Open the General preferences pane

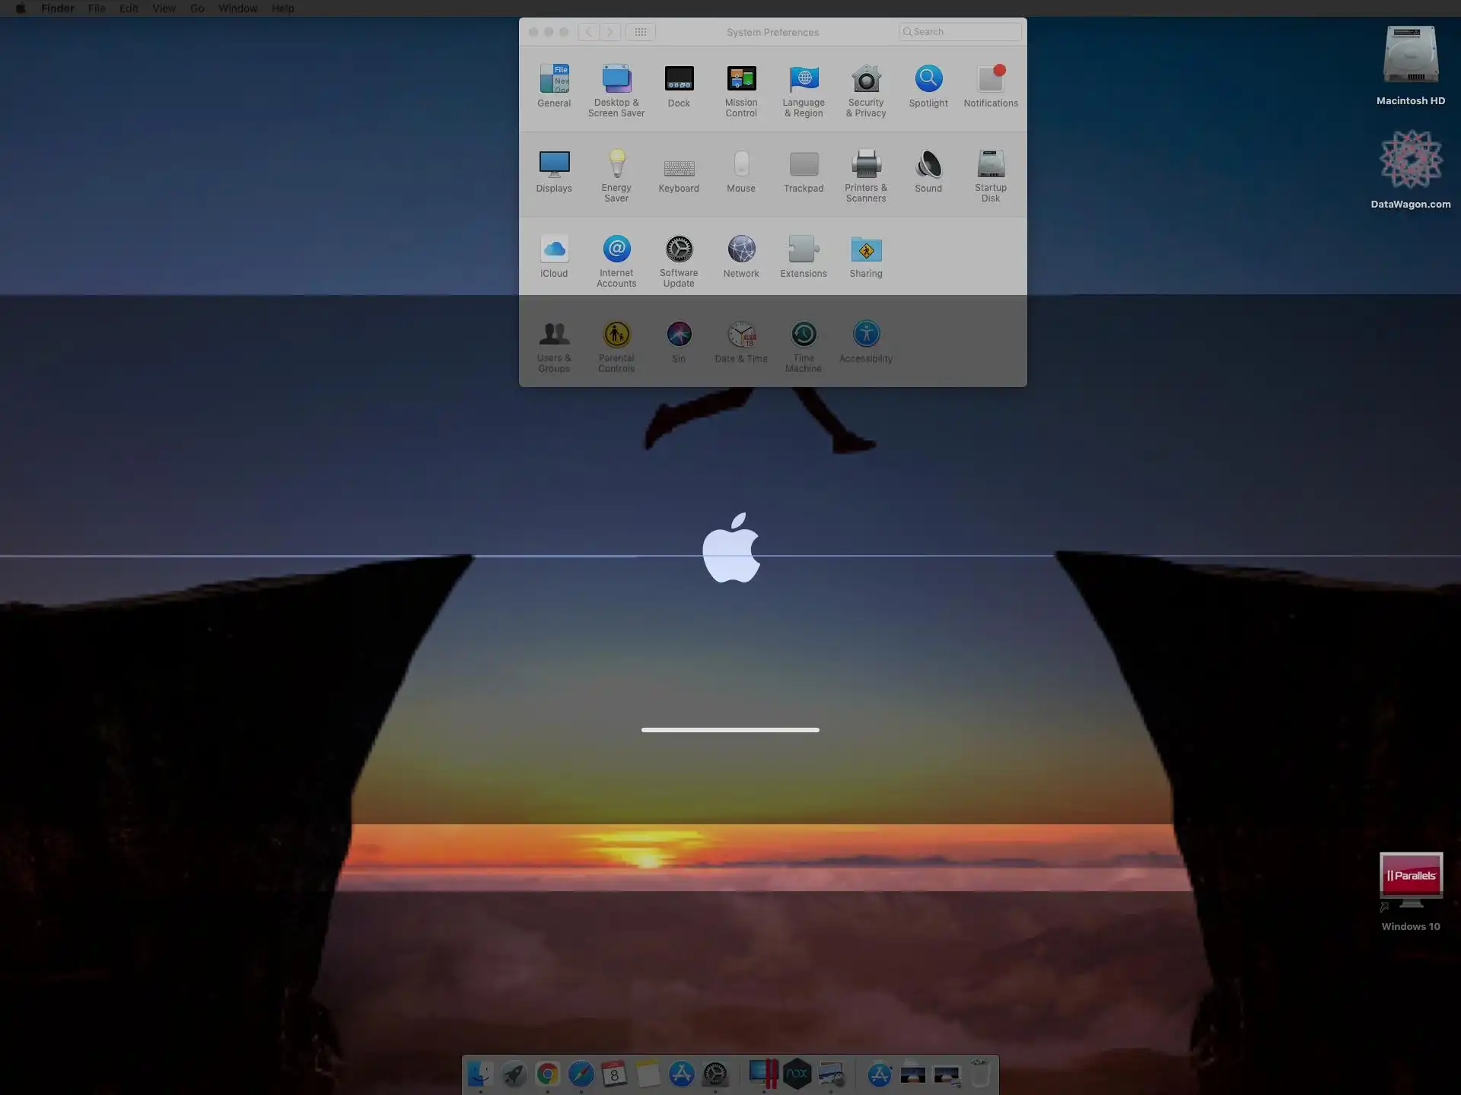click(x=554, y=79)
